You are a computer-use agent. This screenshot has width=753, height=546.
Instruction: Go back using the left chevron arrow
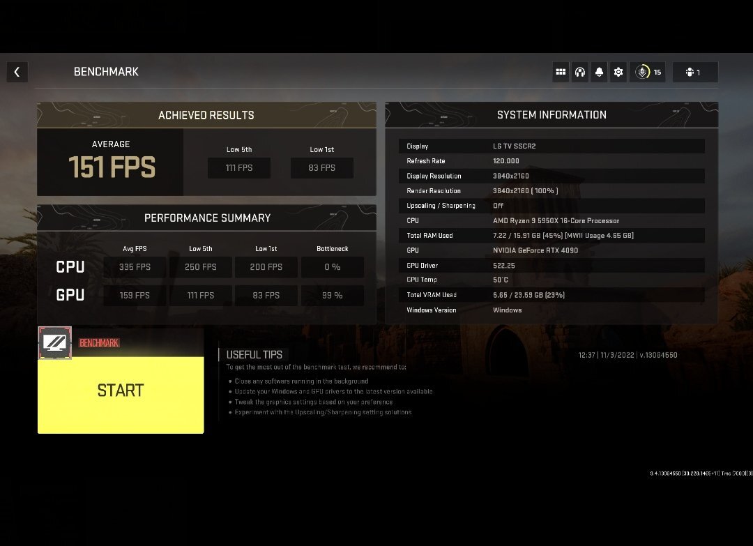pyautogui.click(x=17, y=72)
